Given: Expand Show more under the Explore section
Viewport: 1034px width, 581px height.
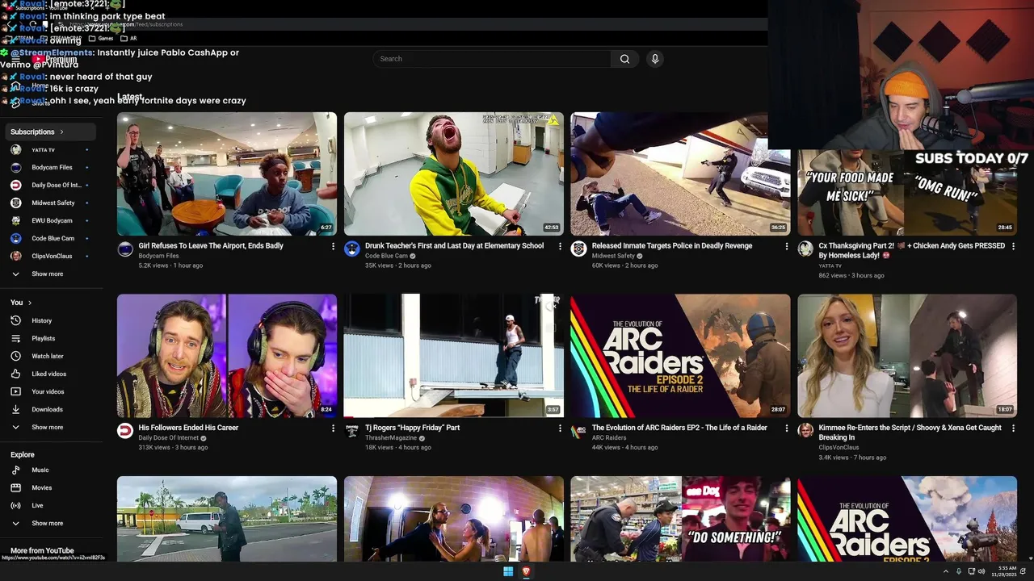Looking at the screenshot, I should tap(52, 523).
